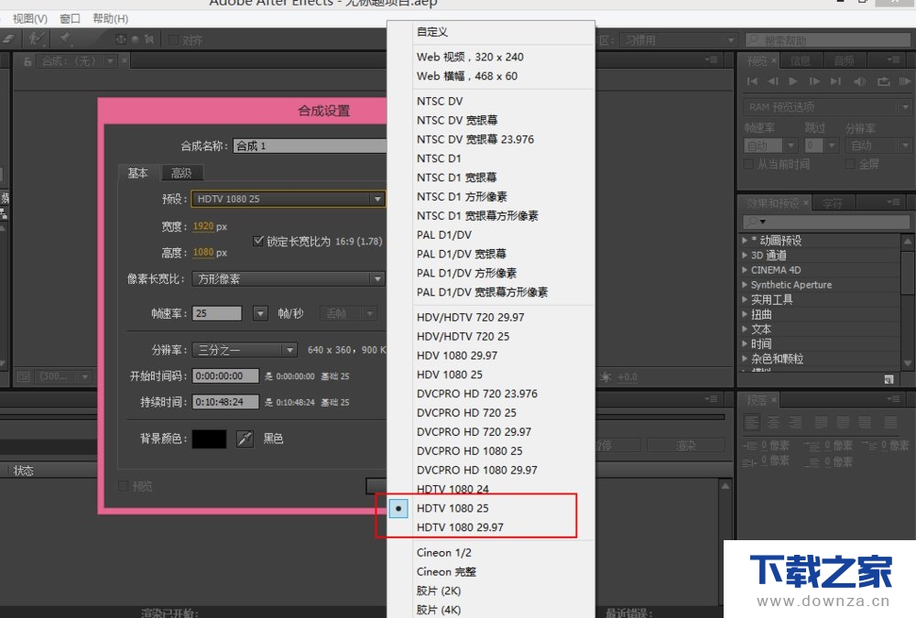The width and height of the screenshot is (916, 618).
Task: Open the 视图(V) menu
Action: pyautogui.click(x=30, y=18)
